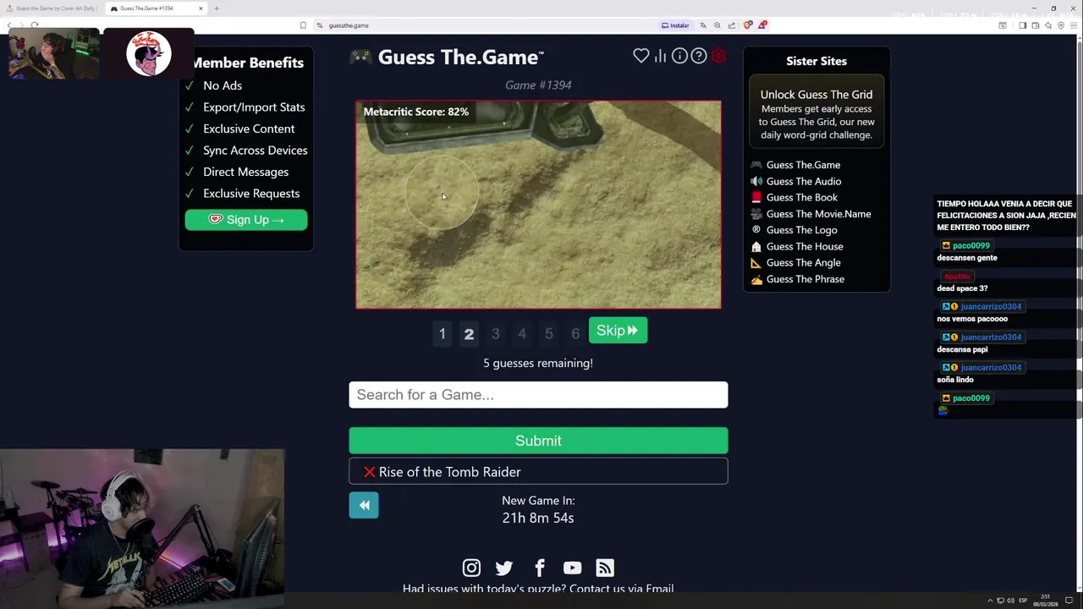
Task: Open the red settings gear icon
Action: coord(718,56)
